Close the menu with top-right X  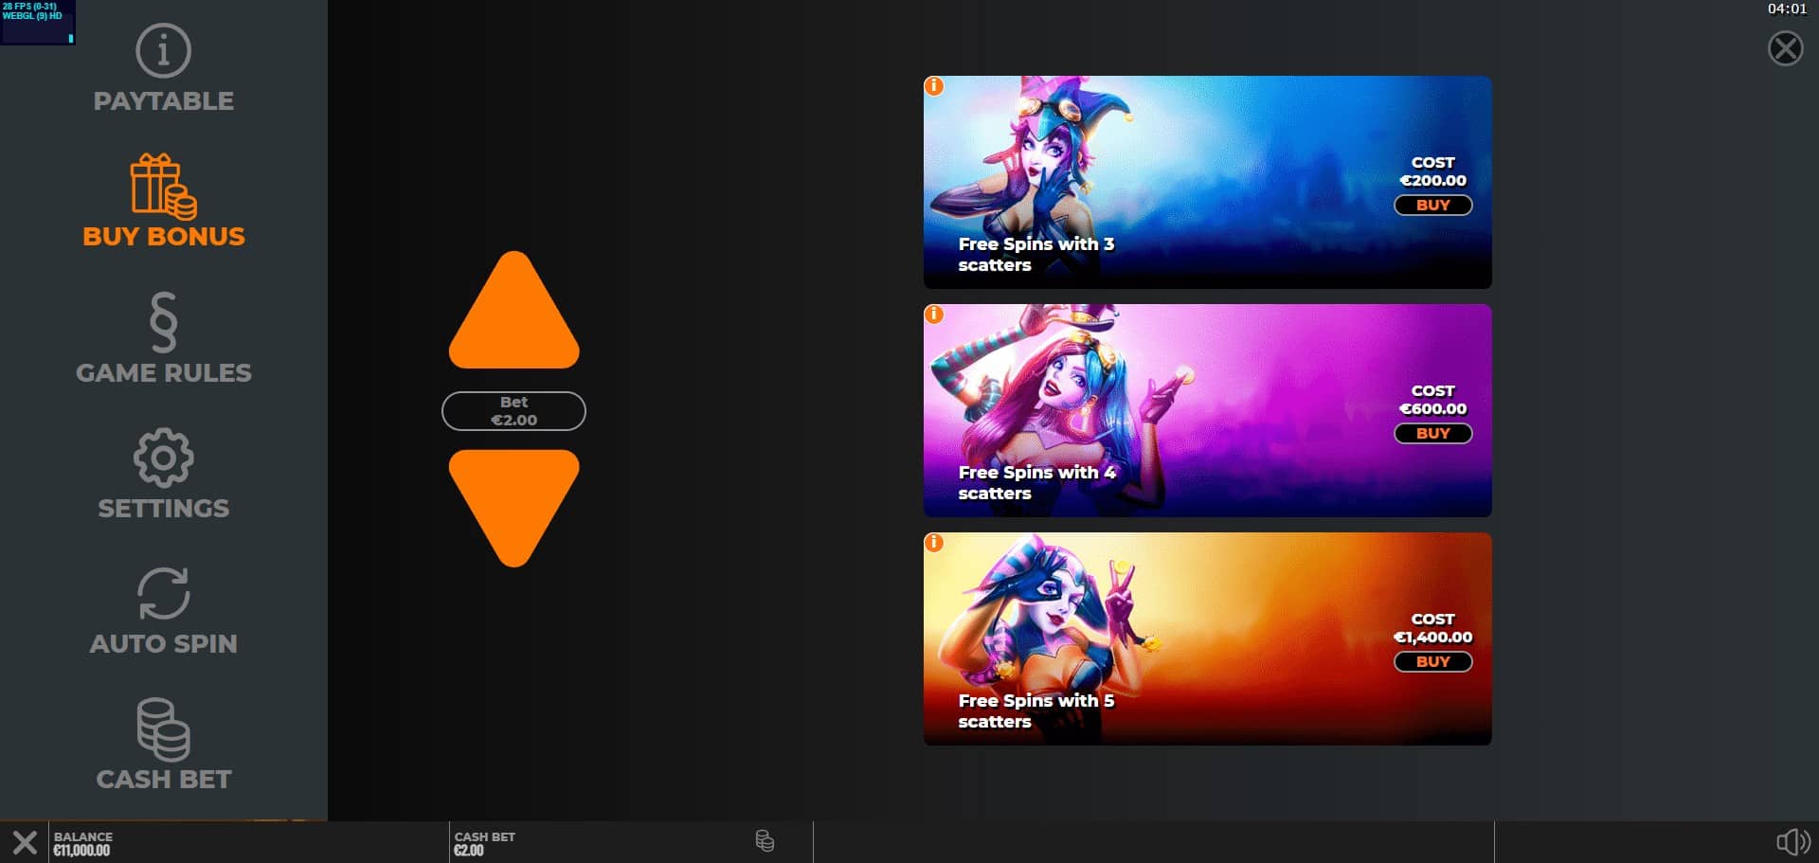tap(1786, 48)
